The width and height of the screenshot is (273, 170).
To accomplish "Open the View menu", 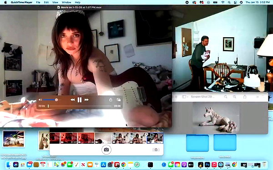I will [x=55, y=2].
